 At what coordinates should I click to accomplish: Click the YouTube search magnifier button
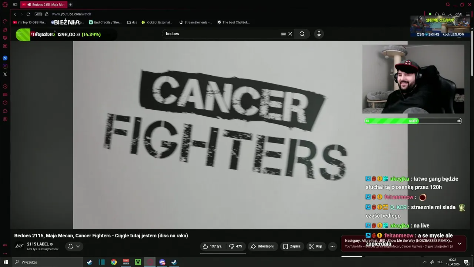pos(302,34)
